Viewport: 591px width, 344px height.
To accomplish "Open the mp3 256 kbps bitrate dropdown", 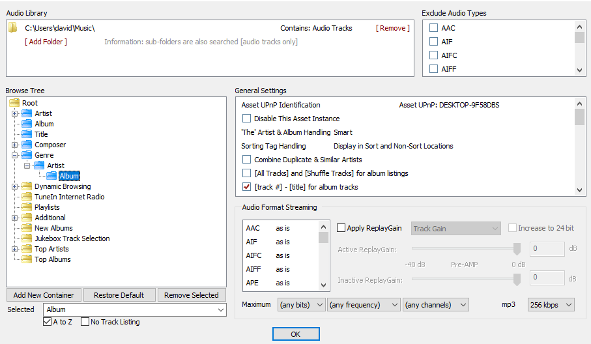I will (551, 304).
